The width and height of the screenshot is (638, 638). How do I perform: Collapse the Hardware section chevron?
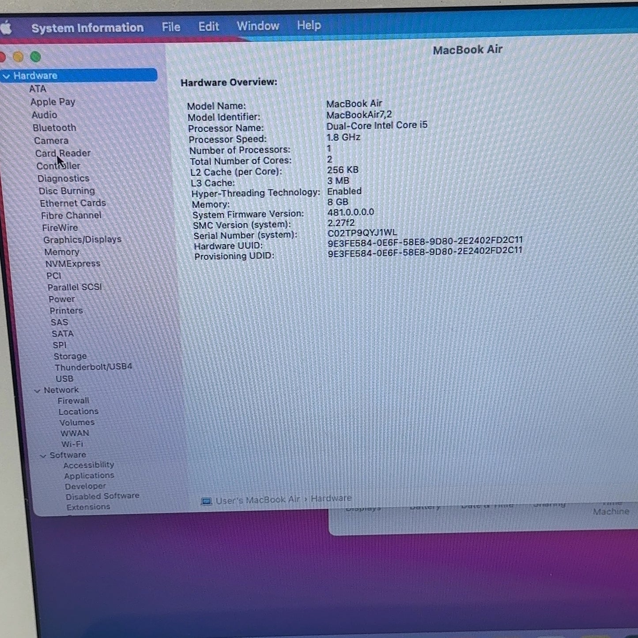point(7,76)
